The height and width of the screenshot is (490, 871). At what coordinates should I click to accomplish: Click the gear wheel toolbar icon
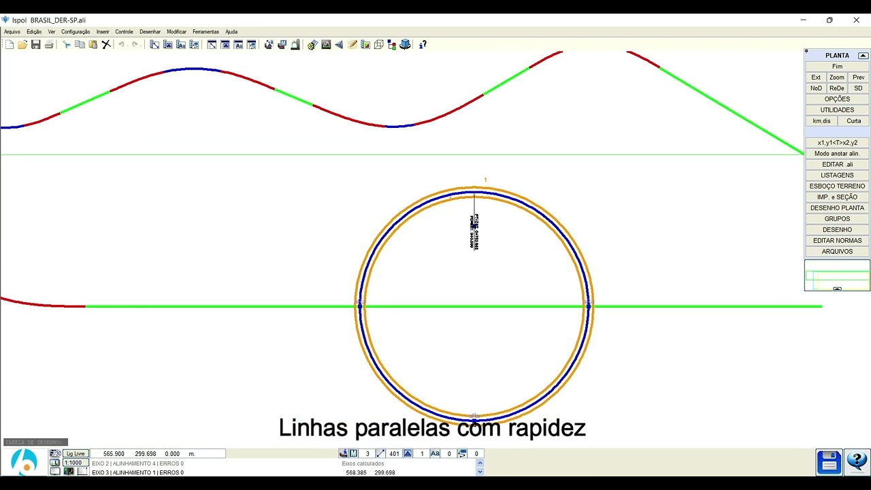[x=312, y=44]
